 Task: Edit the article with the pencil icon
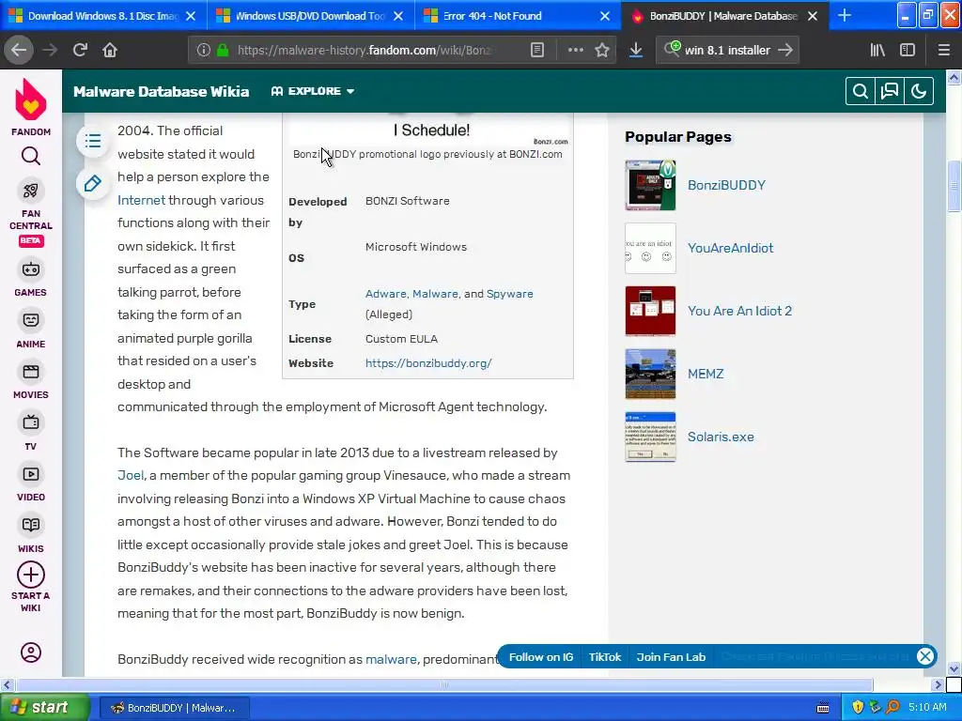(93, 183)
